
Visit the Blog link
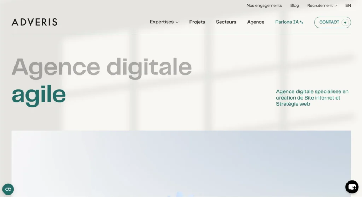tap(294, 6)
